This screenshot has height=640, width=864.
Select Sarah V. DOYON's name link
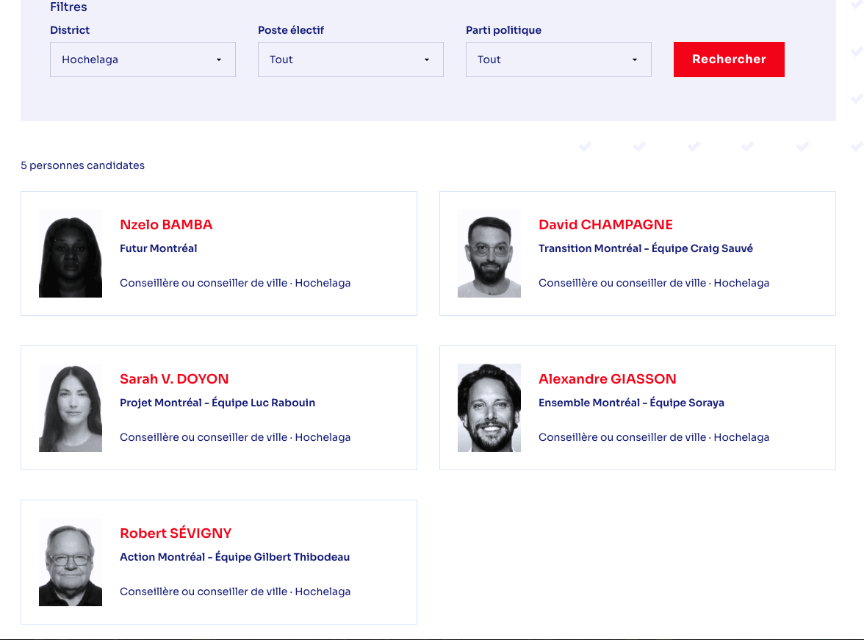[174, 379]
